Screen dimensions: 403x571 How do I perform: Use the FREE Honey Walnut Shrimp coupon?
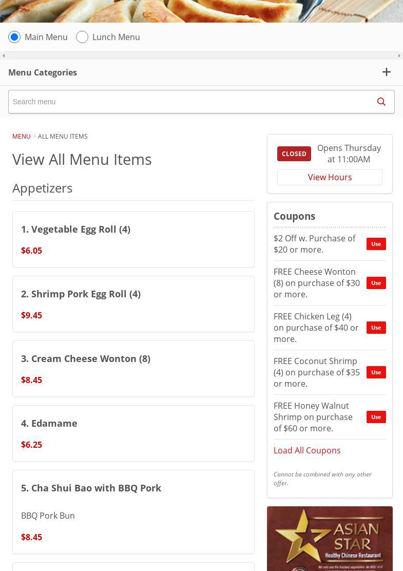pyautogui.click(x=376, y=417)
